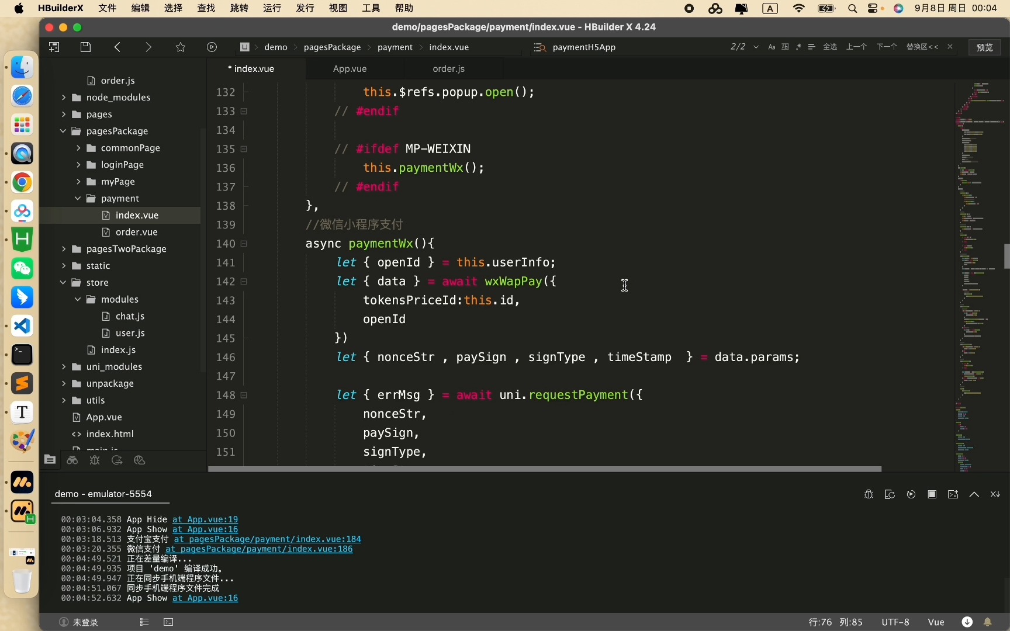This screenshot has height=631, width=1010.
Task: Switch to the order.js editor tab
Action: pyautogui.click(x=448, y=69)
